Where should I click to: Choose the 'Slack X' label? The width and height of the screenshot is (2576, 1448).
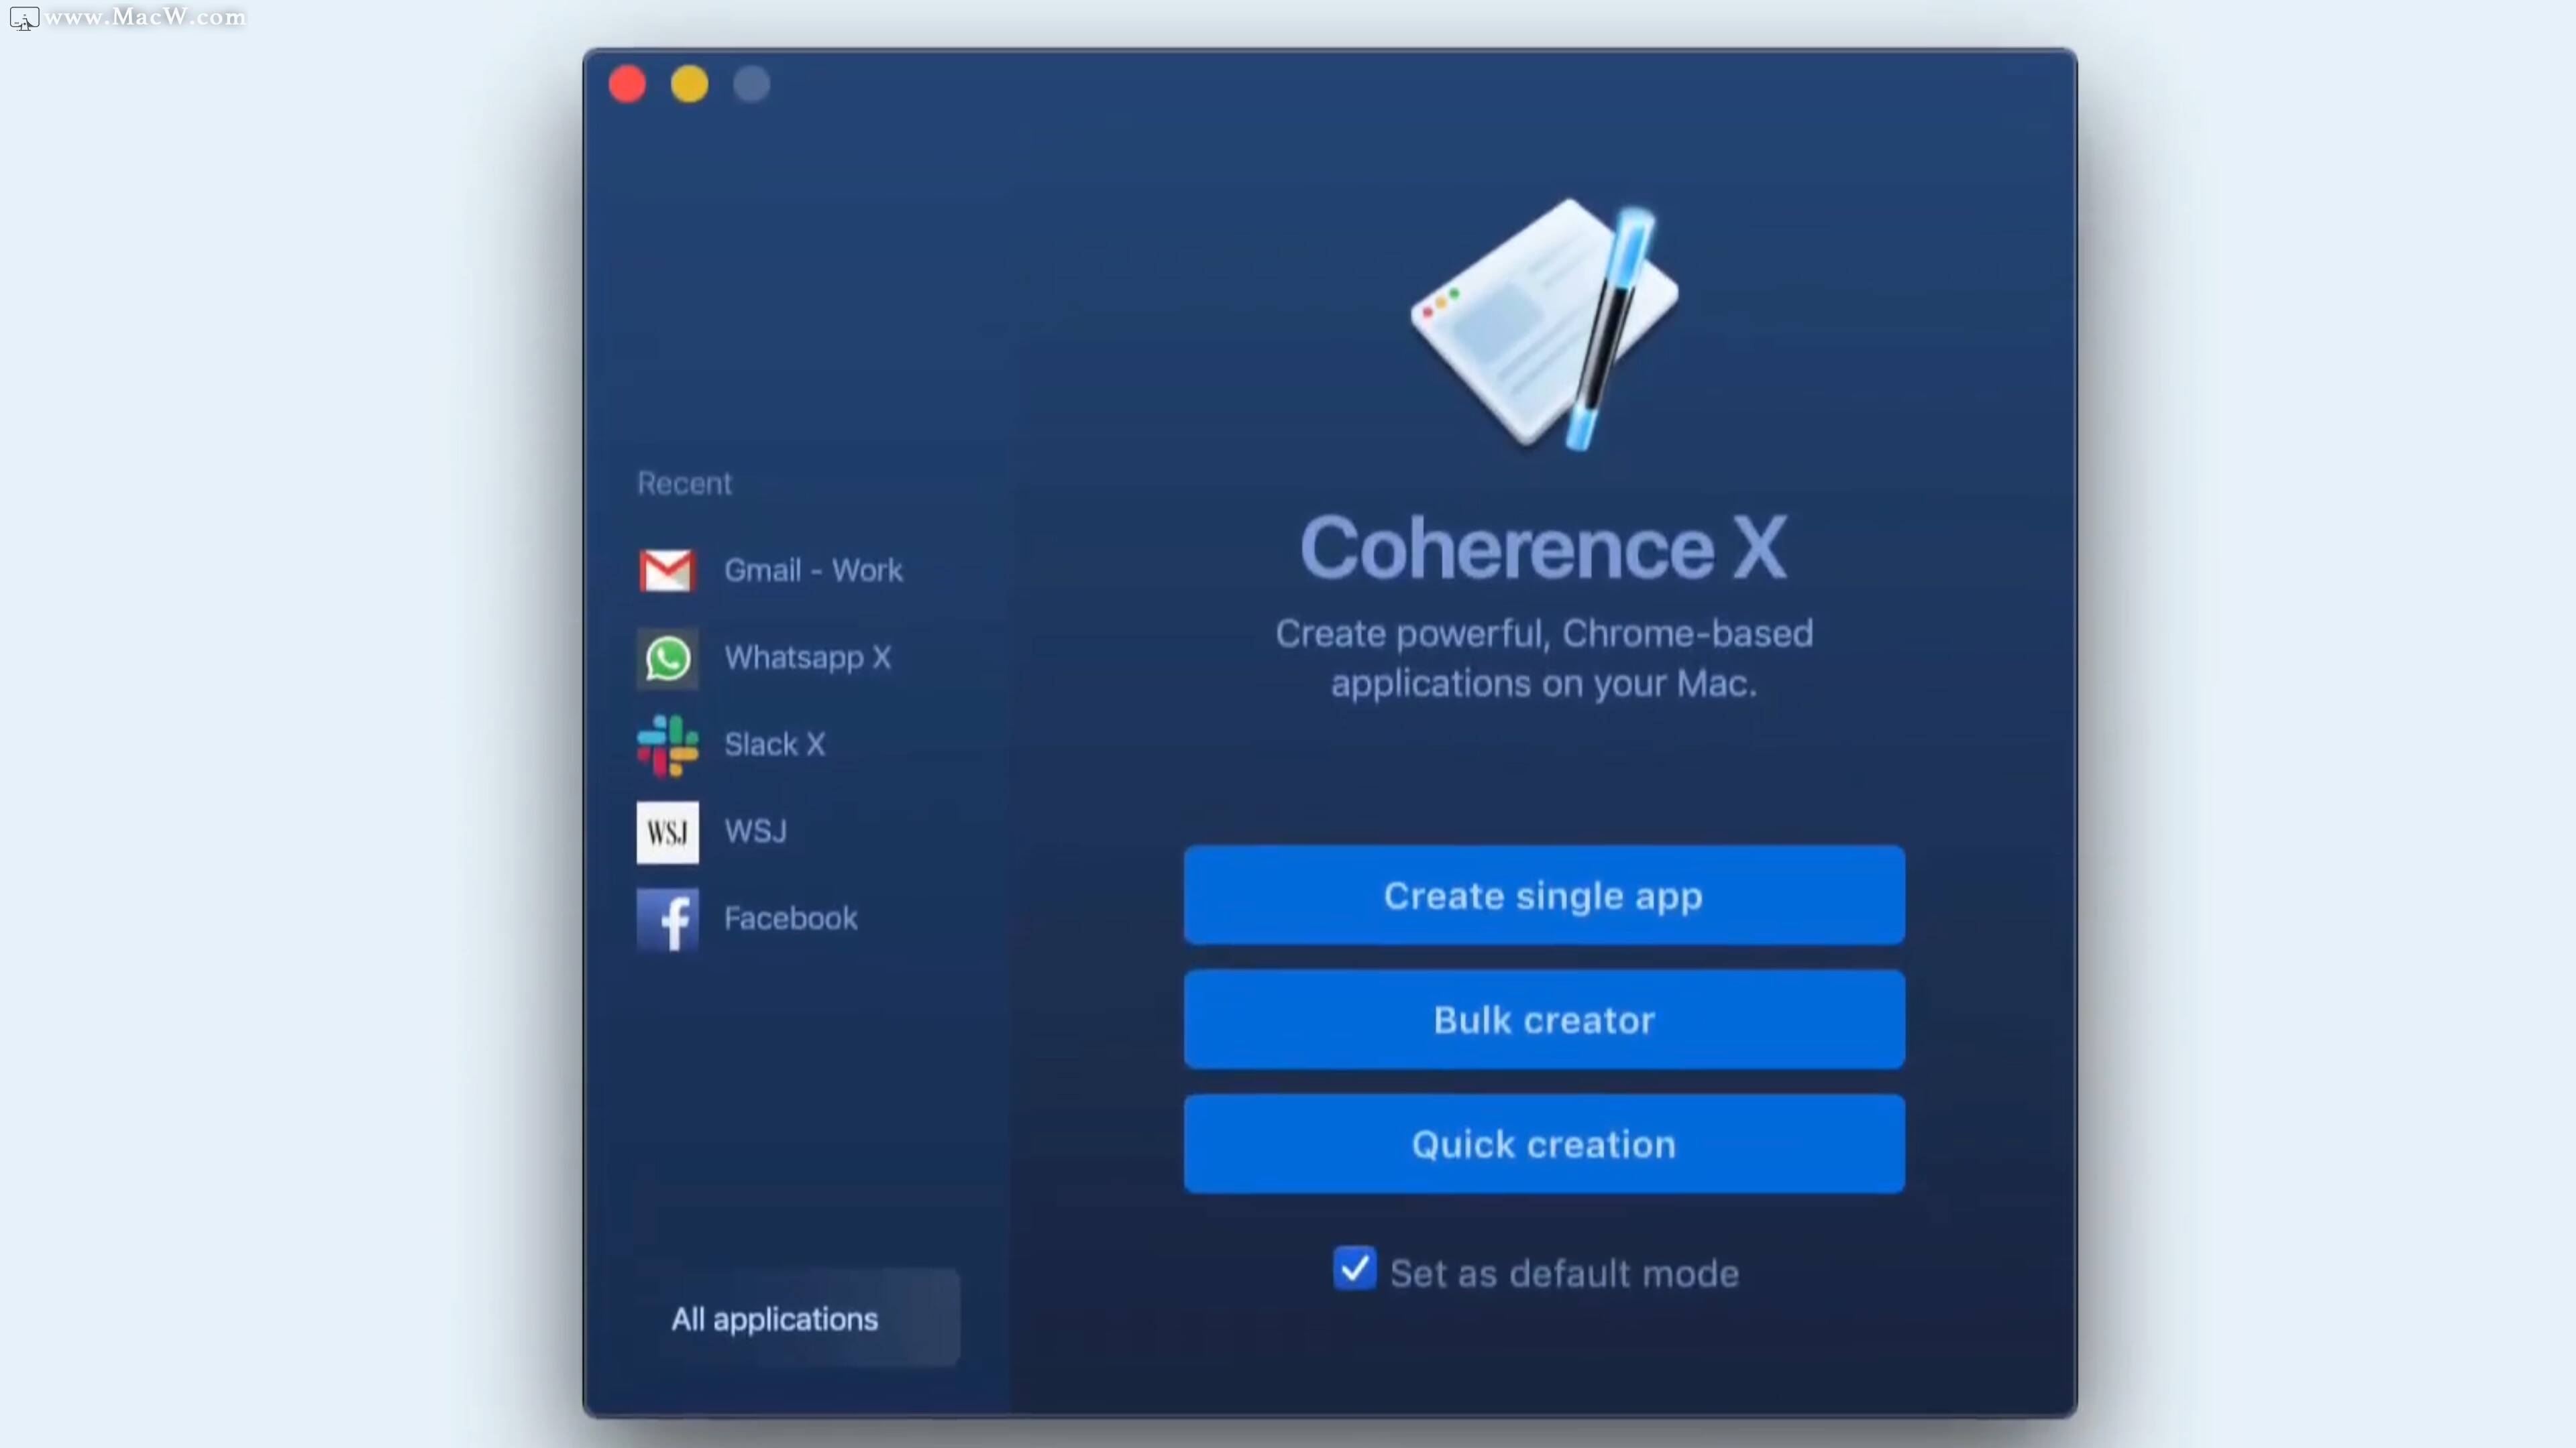click(774, 745)
